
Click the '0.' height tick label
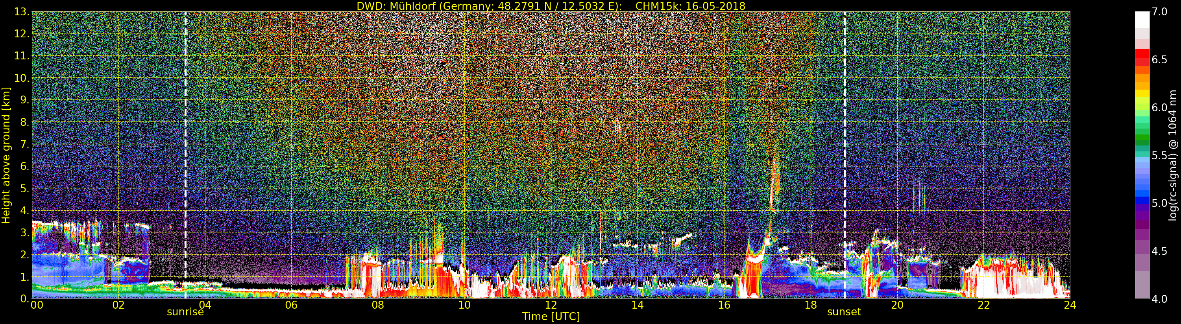(24, 298)
